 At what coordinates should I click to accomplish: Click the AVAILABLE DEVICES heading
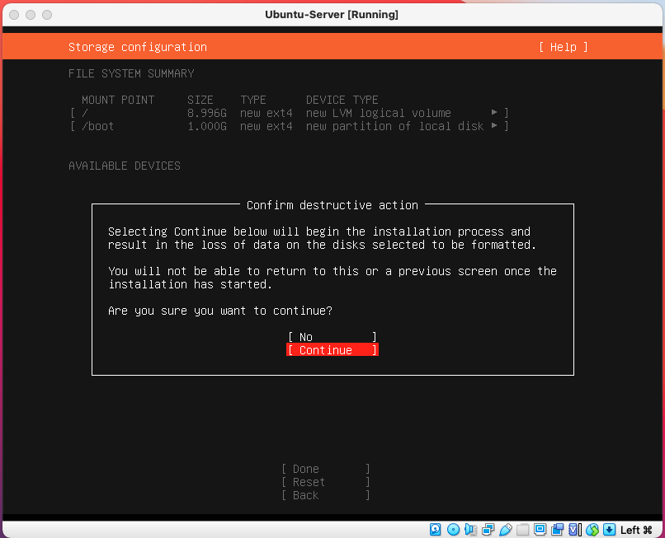point(125,166)
